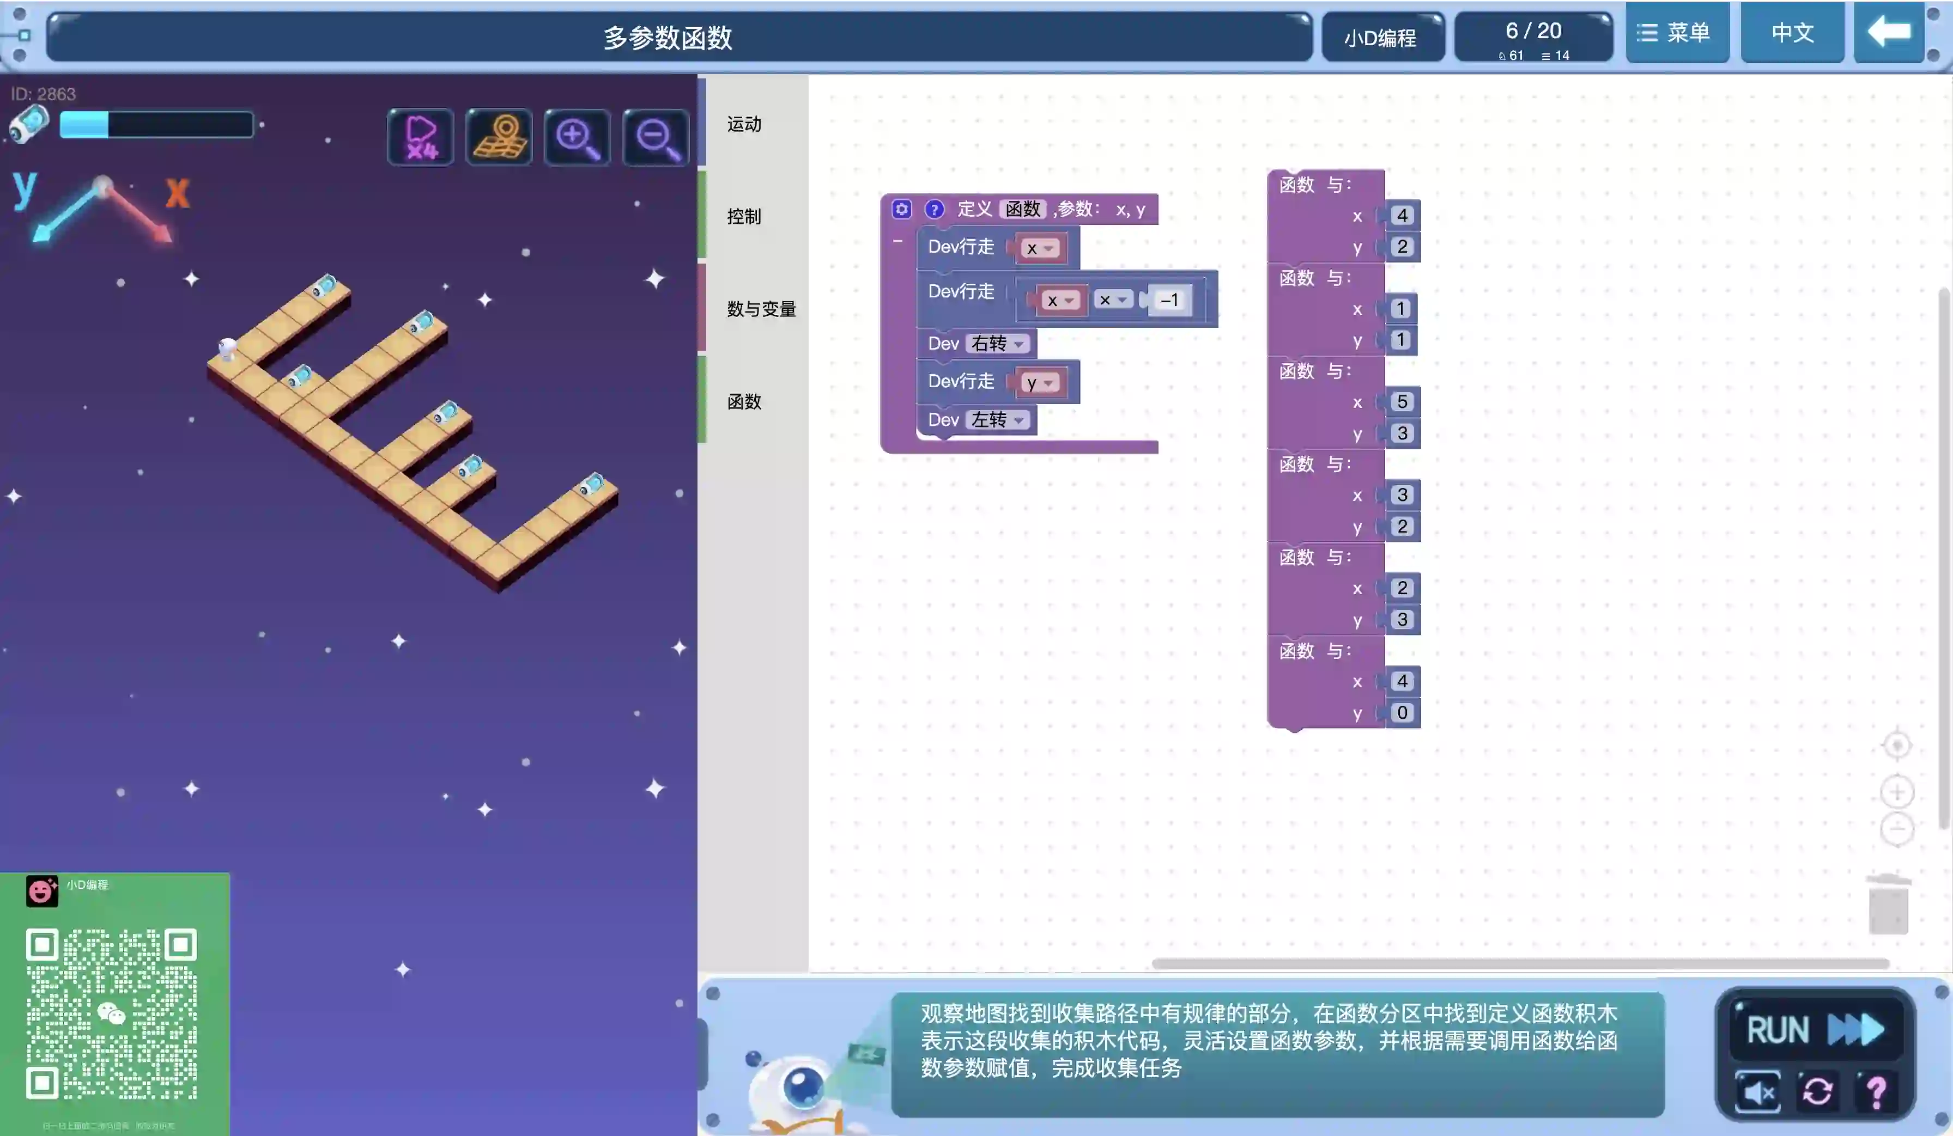Click the map location marker icon
Viewport: 1953px width, 1136px height.
pyautogui.click(x=499, y=137)
